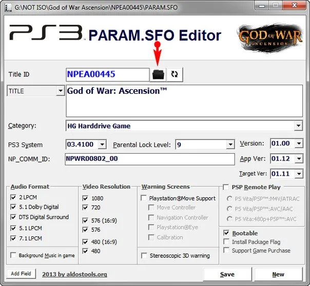Uncheck the 1080 video resolution

[x=85, y=198]
